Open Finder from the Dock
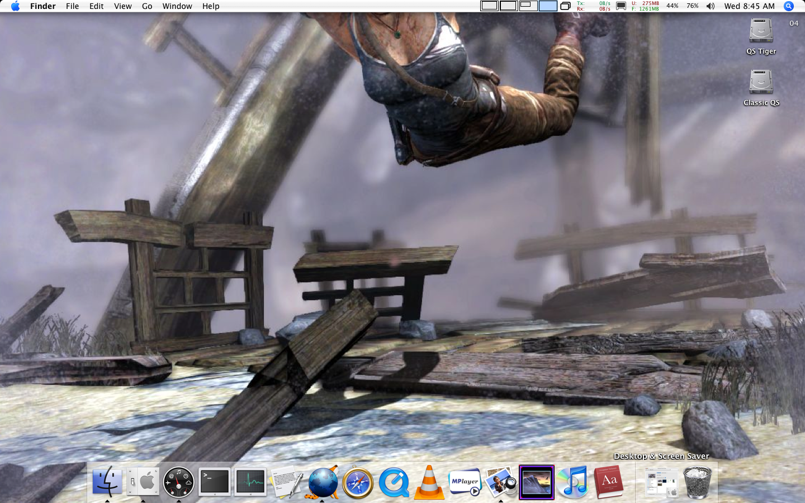805x503 pixels. point(107,482)
